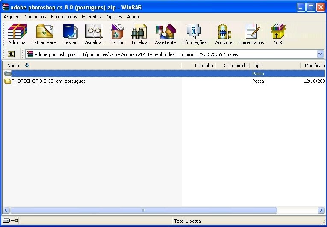
Task: Open the Favoritos menu
Action: pyautogui.click(x=92, y=17)
